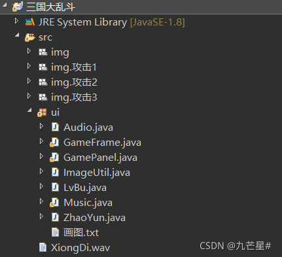Select the ImageUtil.java file name
Image resolution: width=282 pixels, height=257 pixels.
(x=97, y=173)
